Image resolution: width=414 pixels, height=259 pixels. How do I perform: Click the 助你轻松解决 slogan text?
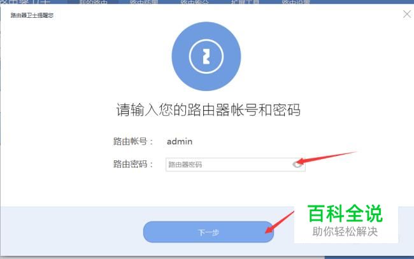coord(345,232)
